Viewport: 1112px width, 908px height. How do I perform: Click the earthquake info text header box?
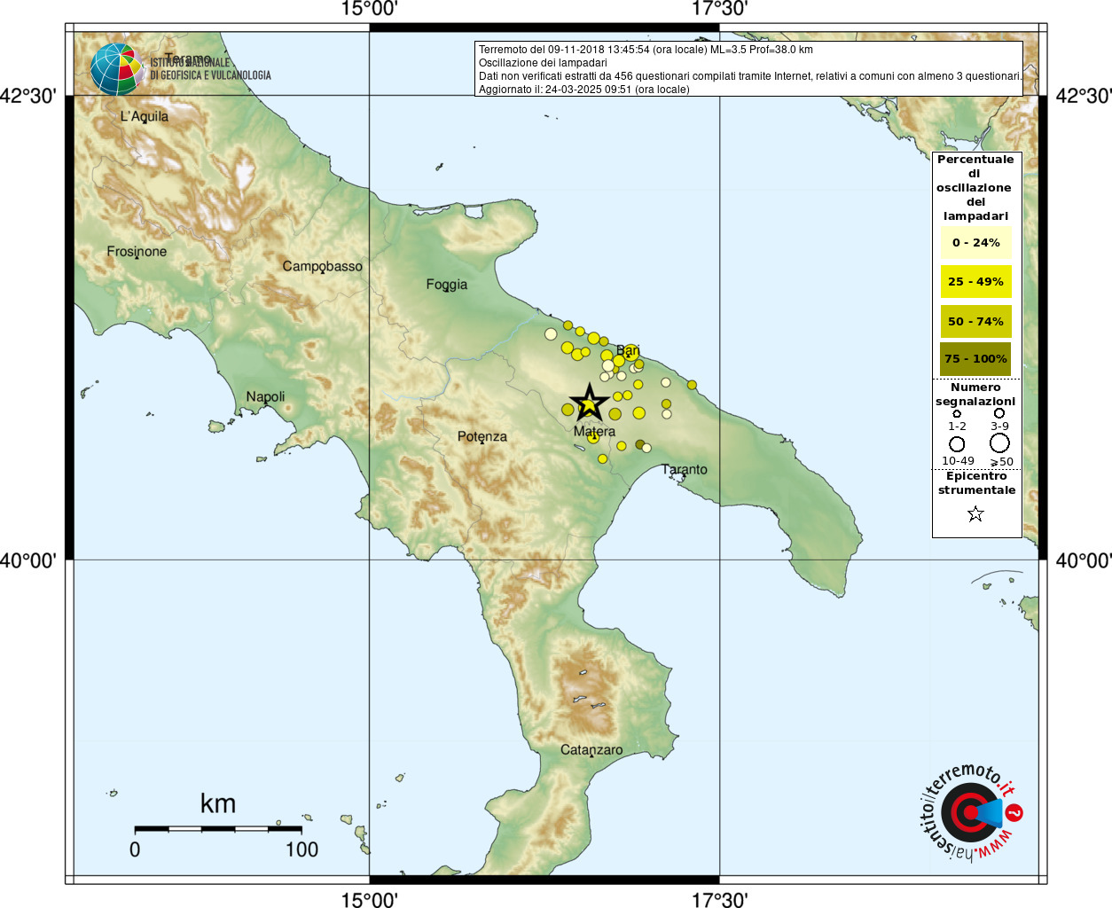(749, 68)
